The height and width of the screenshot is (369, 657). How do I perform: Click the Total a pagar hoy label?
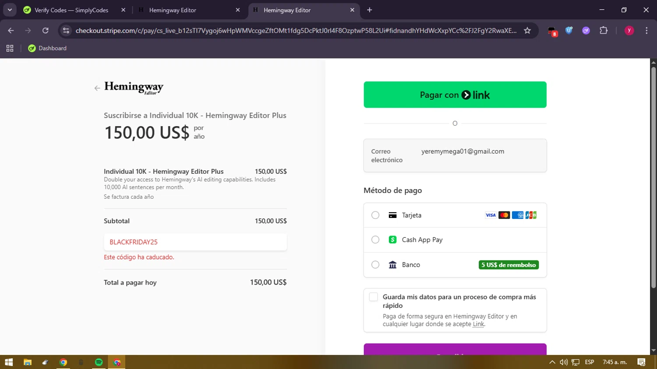tap(130, 282)
